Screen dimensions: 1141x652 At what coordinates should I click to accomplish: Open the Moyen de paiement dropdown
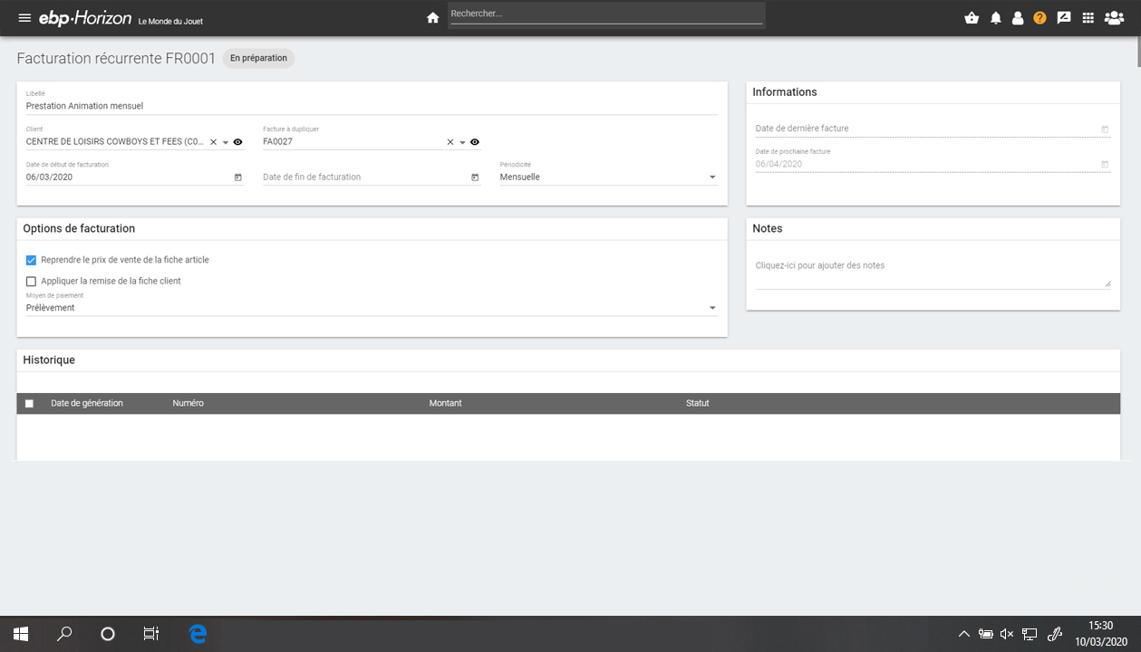(712, 307)
